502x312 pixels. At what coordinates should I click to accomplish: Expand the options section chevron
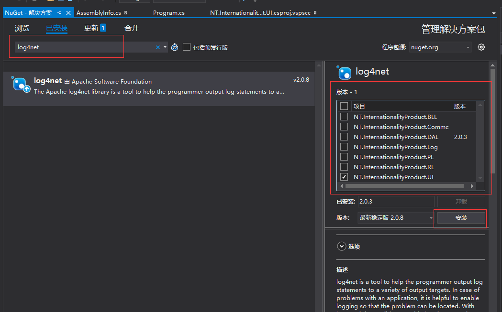pos(341,247)
